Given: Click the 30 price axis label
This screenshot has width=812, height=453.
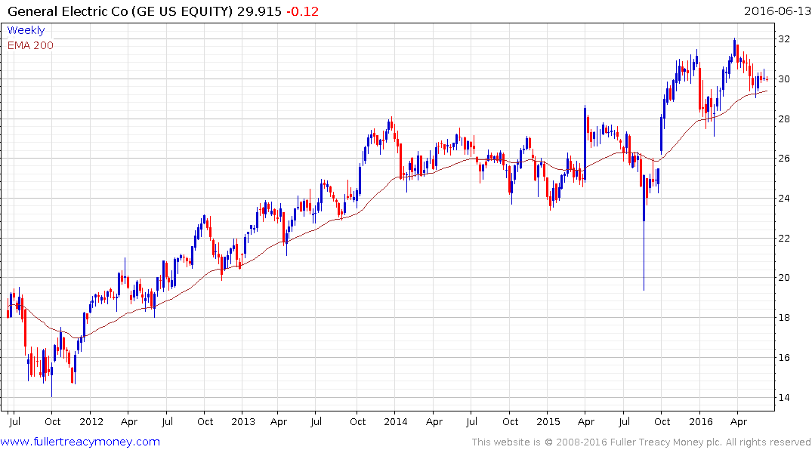Looking at the screenshot, I should (x=783, y=79).
